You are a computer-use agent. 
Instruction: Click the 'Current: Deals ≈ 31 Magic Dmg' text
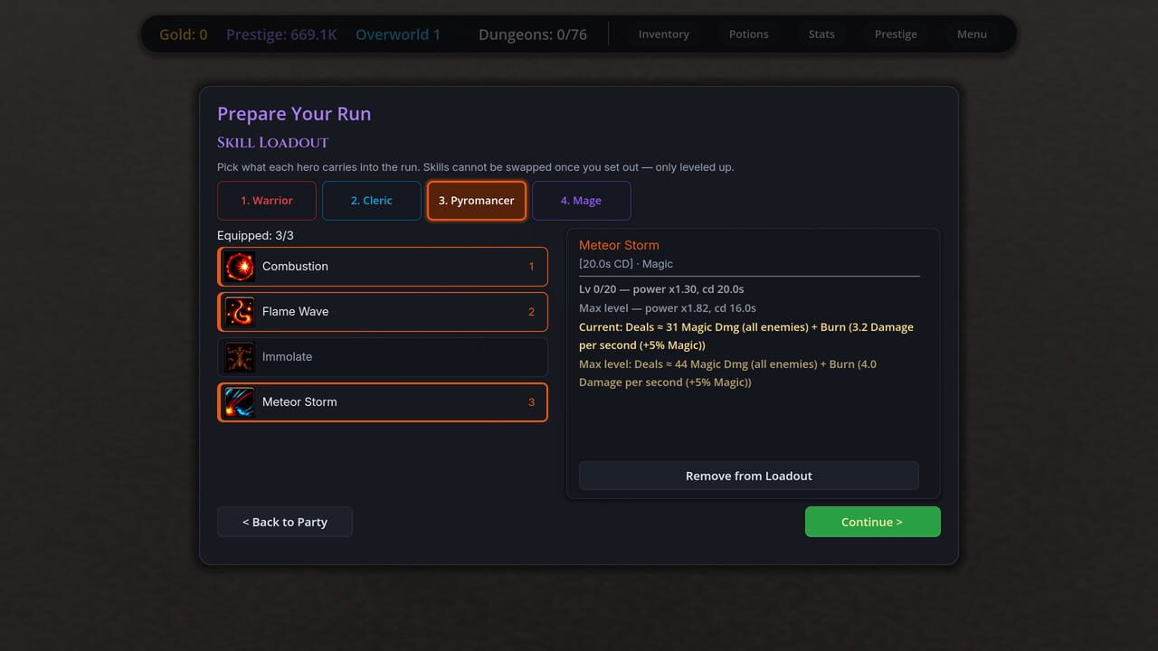point(746,336)
